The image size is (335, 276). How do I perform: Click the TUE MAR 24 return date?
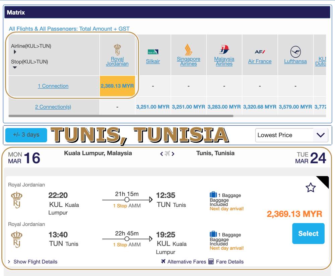[311, 158]
